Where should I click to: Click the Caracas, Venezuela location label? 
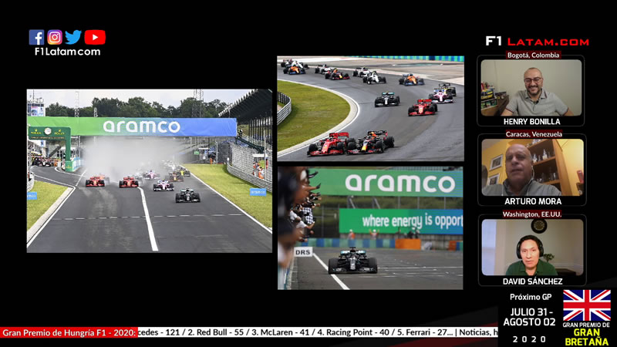pyautogui.click(x=534, y=134)
